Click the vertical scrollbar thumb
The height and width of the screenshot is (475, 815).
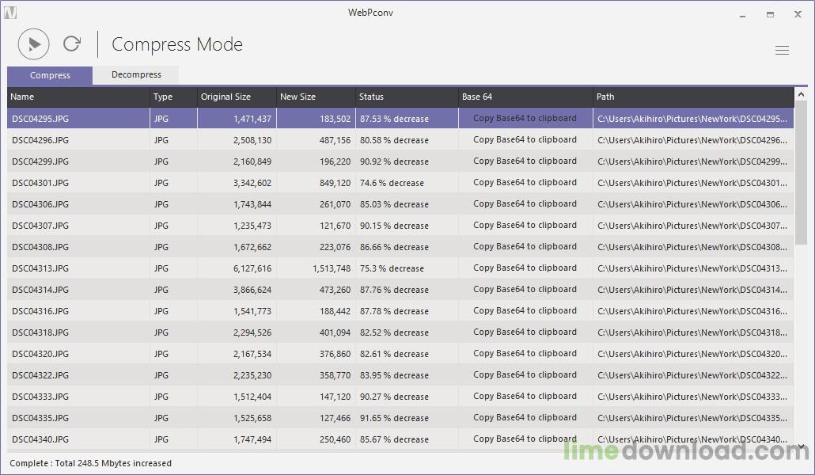[801, 174]
